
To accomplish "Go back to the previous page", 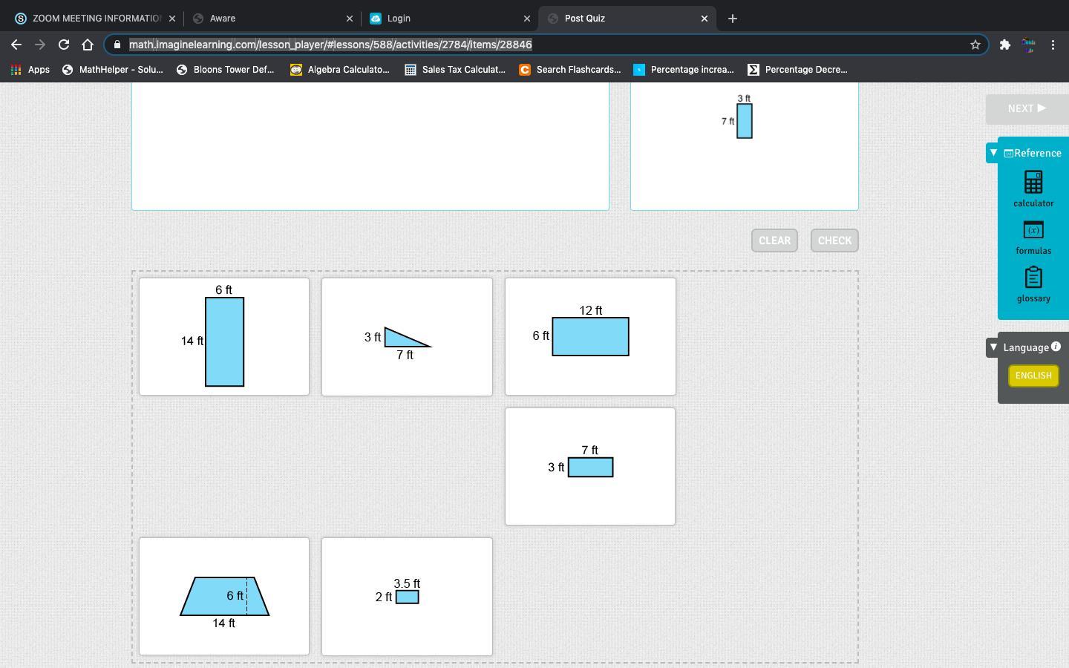I will pos(16,45).
